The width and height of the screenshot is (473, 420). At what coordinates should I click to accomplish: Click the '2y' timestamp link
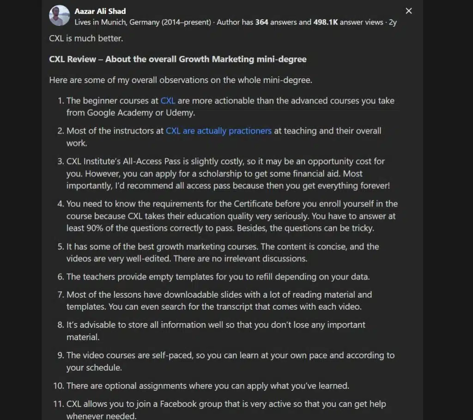(x=392, y=22)
